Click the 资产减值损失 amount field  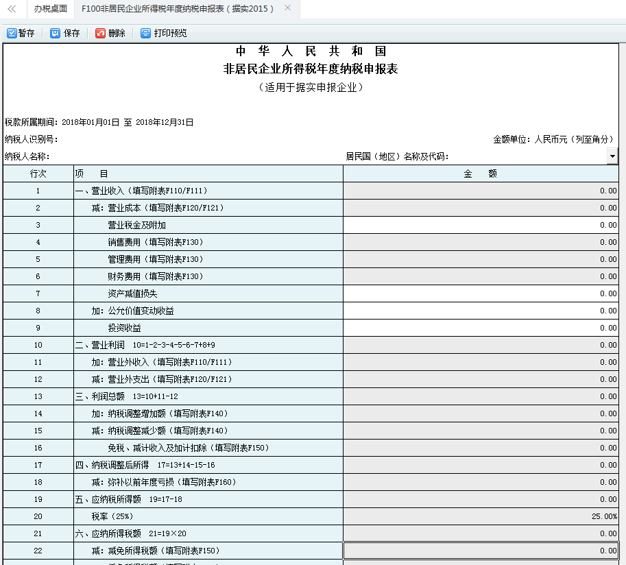(480, 293)
